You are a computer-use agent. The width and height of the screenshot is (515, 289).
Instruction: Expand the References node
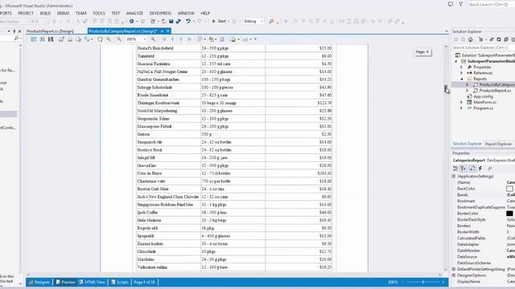click(x=462, y=73)
